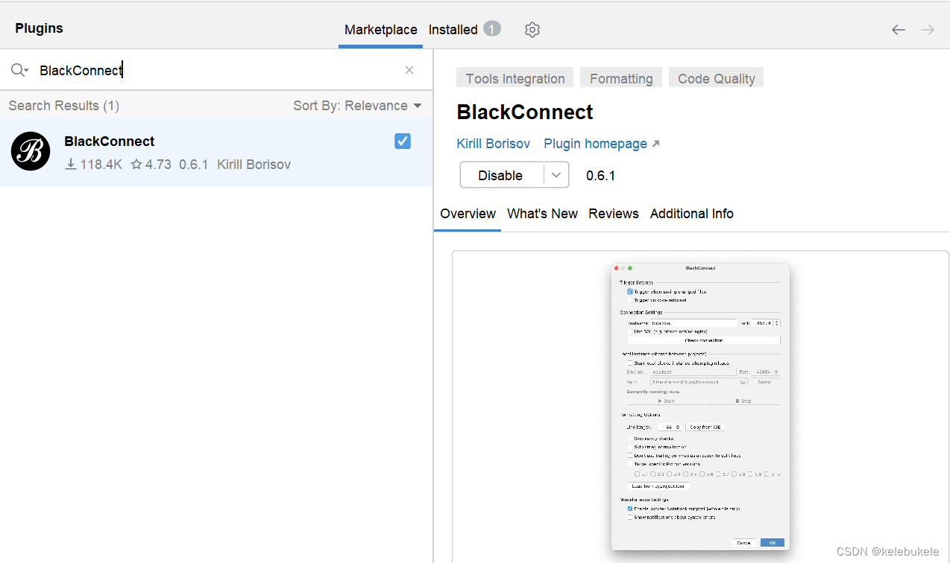Clear the search field with the X icon
This screenshot has height=563, width=950.
click(409, 69)
